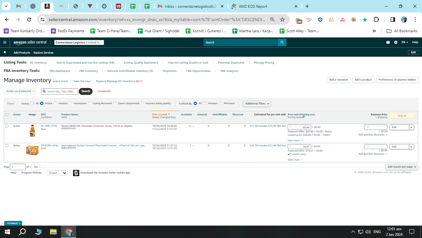Open the FedEx Payments bookmark

67,31
